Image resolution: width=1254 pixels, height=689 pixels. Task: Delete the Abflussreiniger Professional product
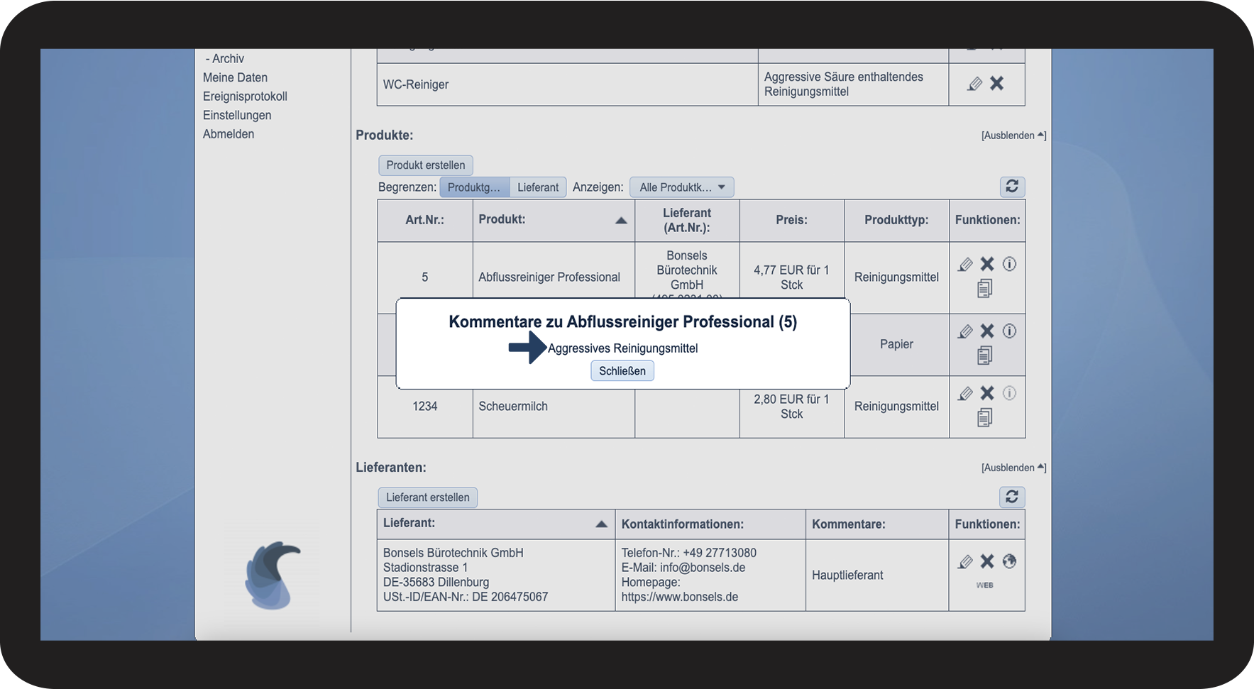click(987, 265)
